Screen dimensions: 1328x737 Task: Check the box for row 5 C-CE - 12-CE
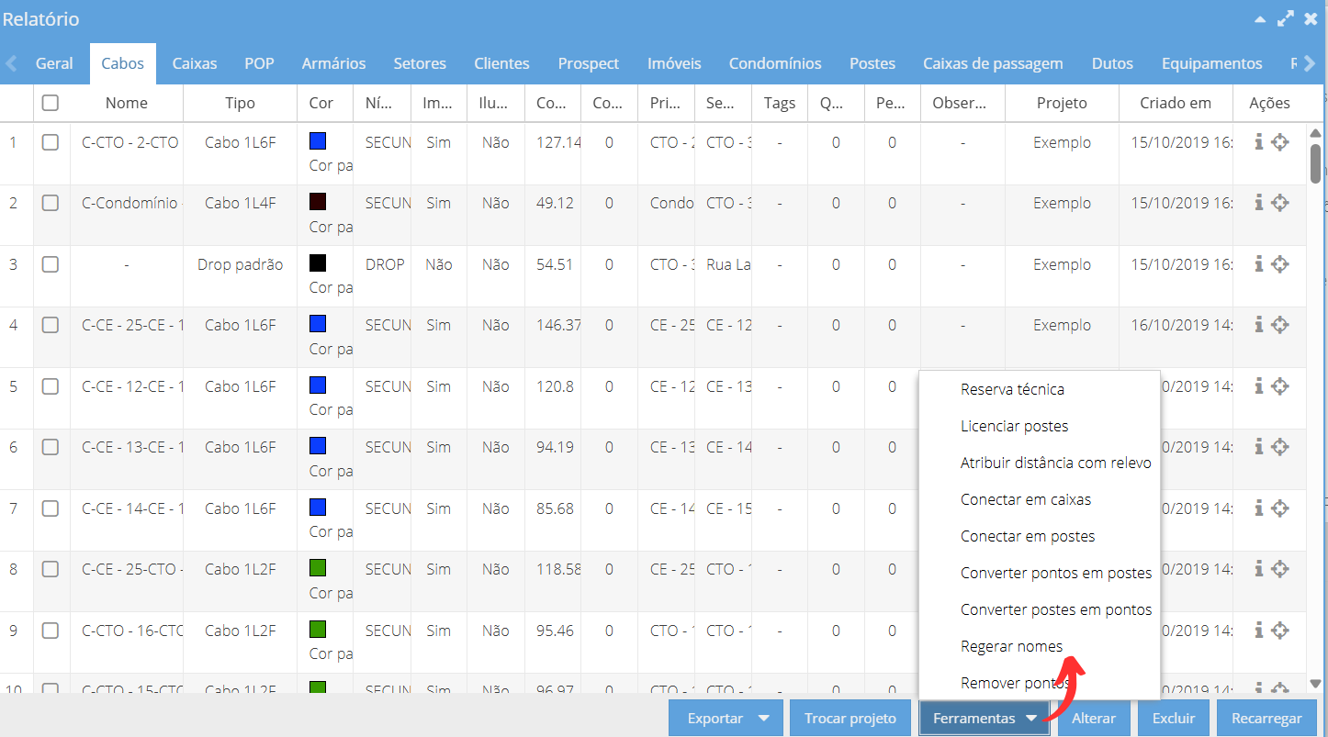pos(51,386)
